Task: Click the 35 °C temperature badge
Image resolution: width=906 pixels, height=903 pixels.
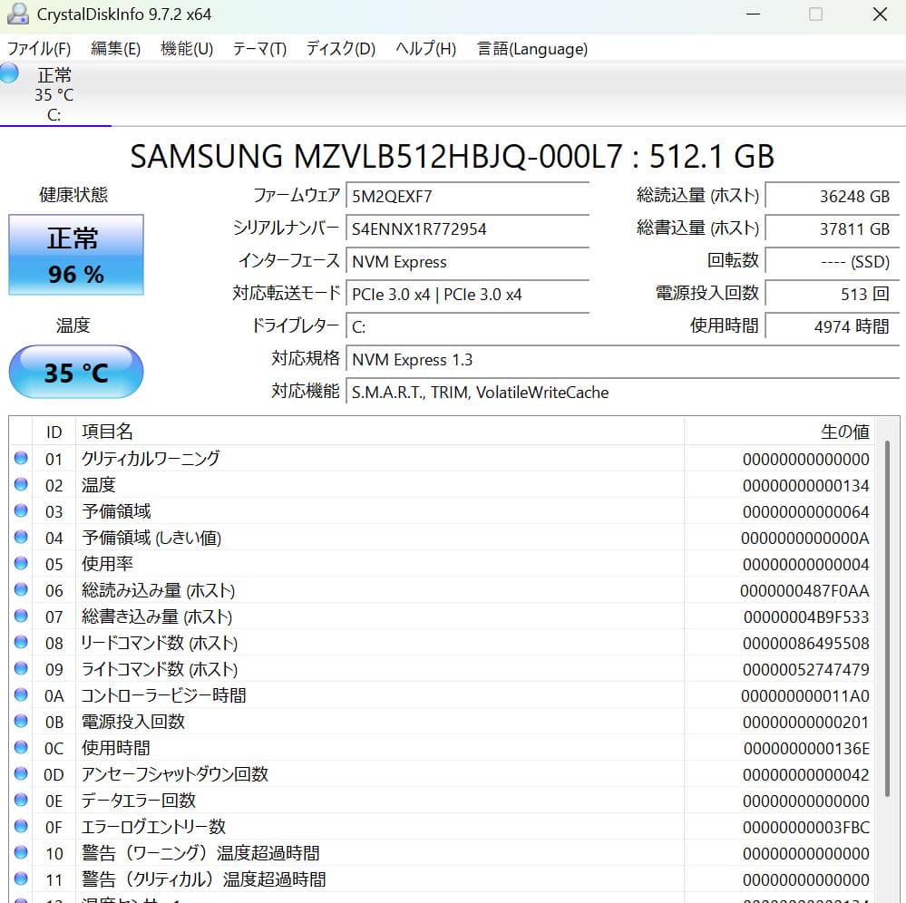Action: point(75,372)
